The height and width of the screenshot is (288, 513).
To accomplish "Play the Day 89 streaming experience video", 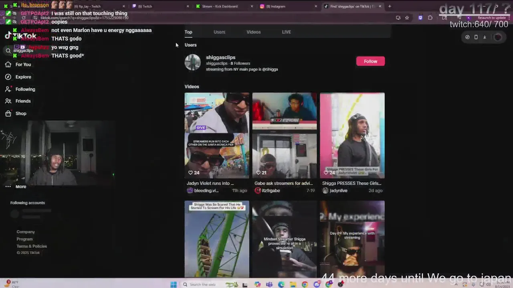I will 352,239.
